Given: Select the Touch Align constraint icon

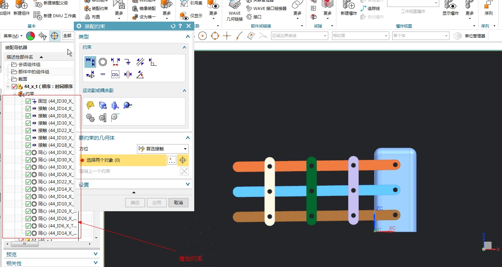Looking at the screenshot, I should (90, 62).
